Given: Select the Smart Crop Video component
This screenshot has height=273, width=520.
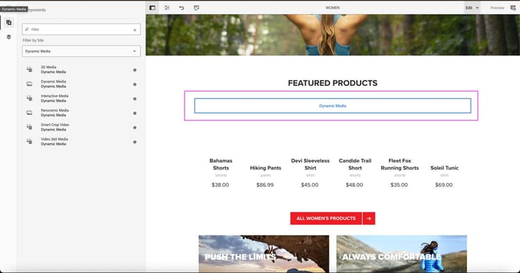Looking at the screenshot, I should click(x=81, y=127).
